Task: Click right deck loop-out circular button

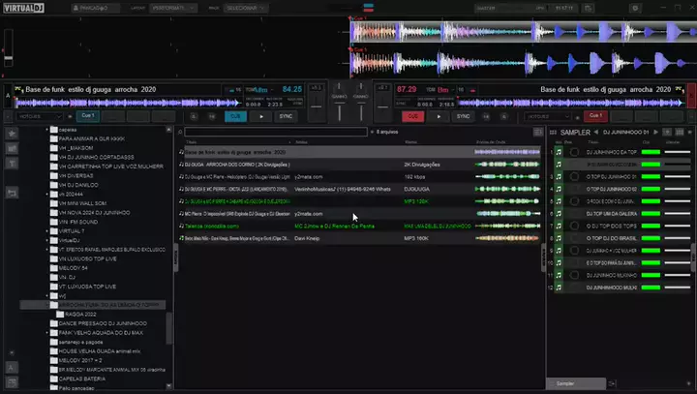Action: coord(503,116)
